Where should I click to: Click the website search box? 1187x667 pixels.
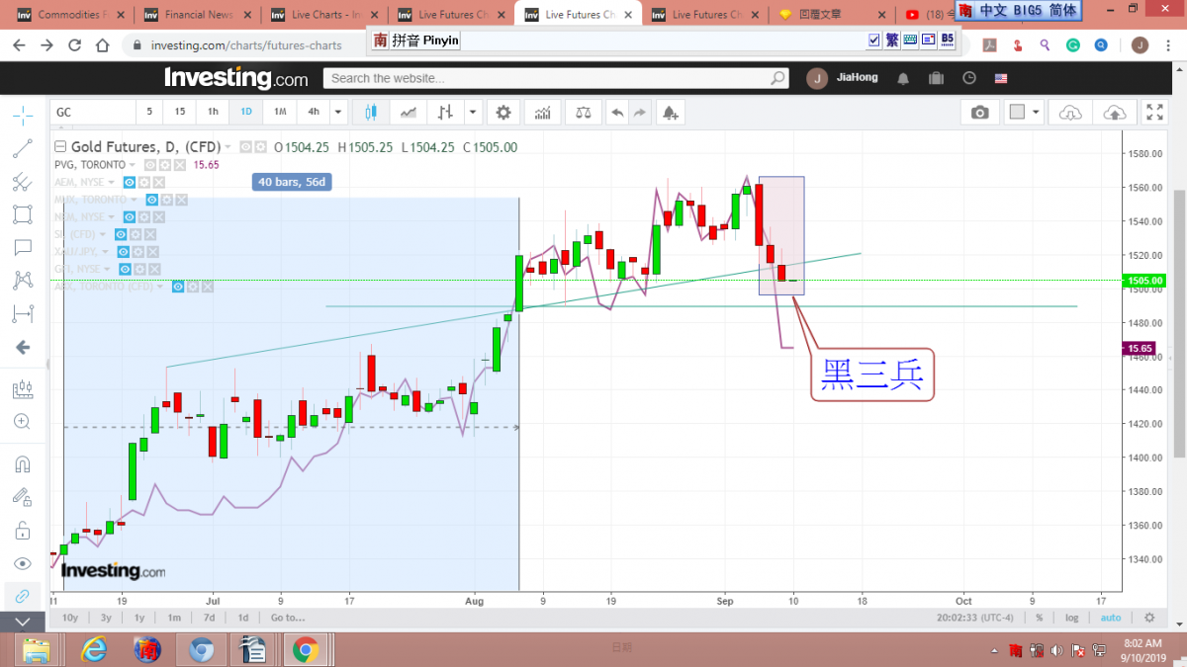coord(557,78)
